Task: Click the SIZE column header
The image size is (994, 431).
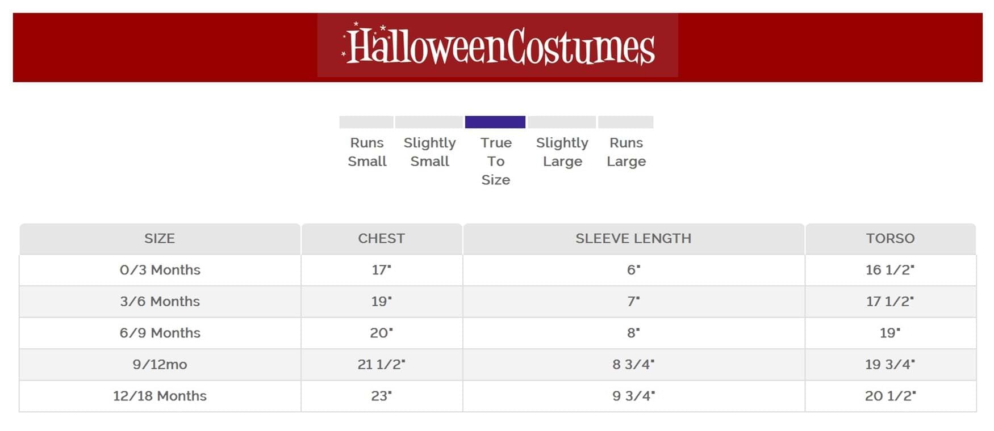Action: coord(160,238)
